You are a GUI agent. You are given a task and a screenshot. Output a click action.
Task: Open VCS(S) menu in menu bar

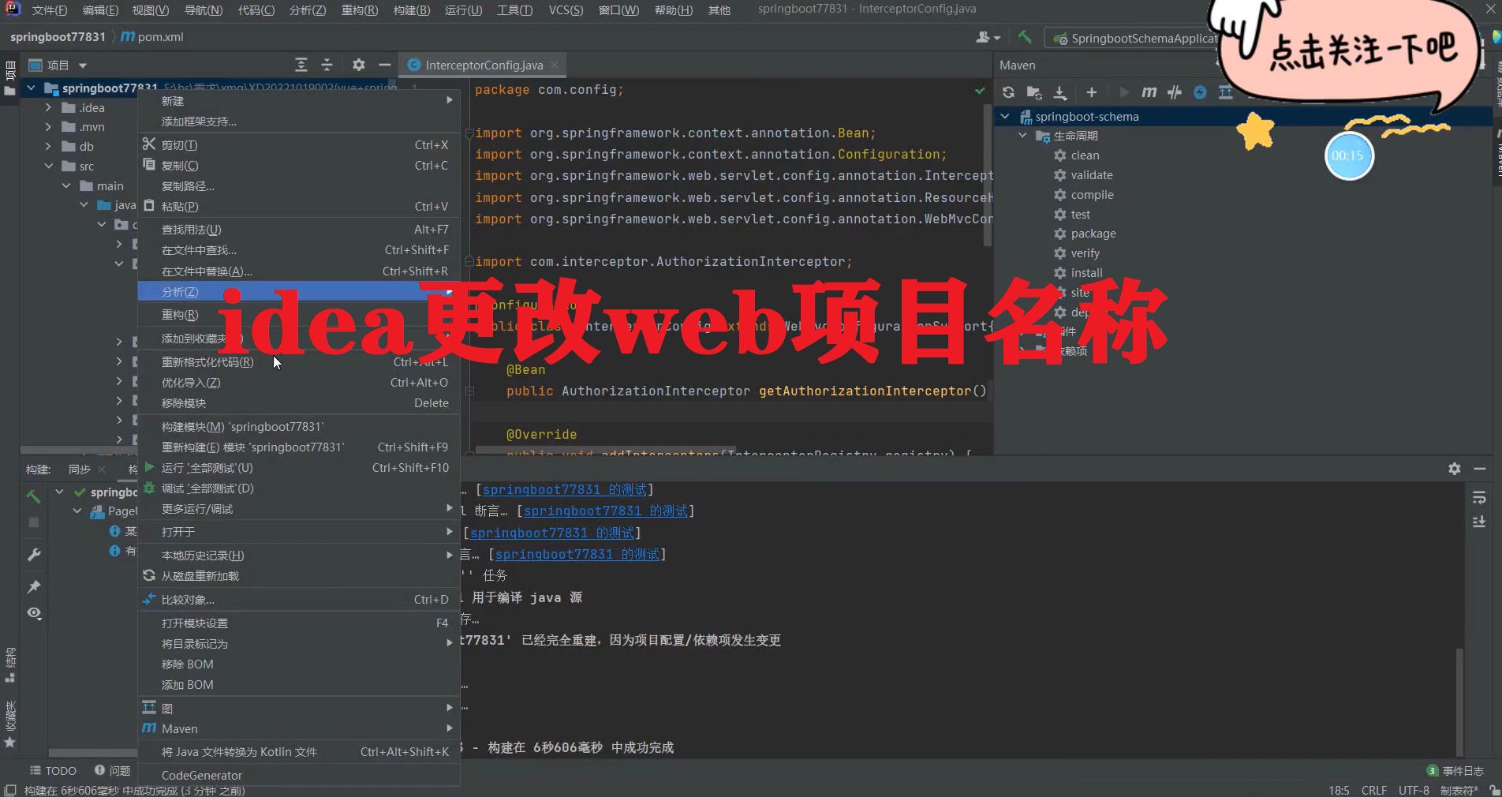566,10
